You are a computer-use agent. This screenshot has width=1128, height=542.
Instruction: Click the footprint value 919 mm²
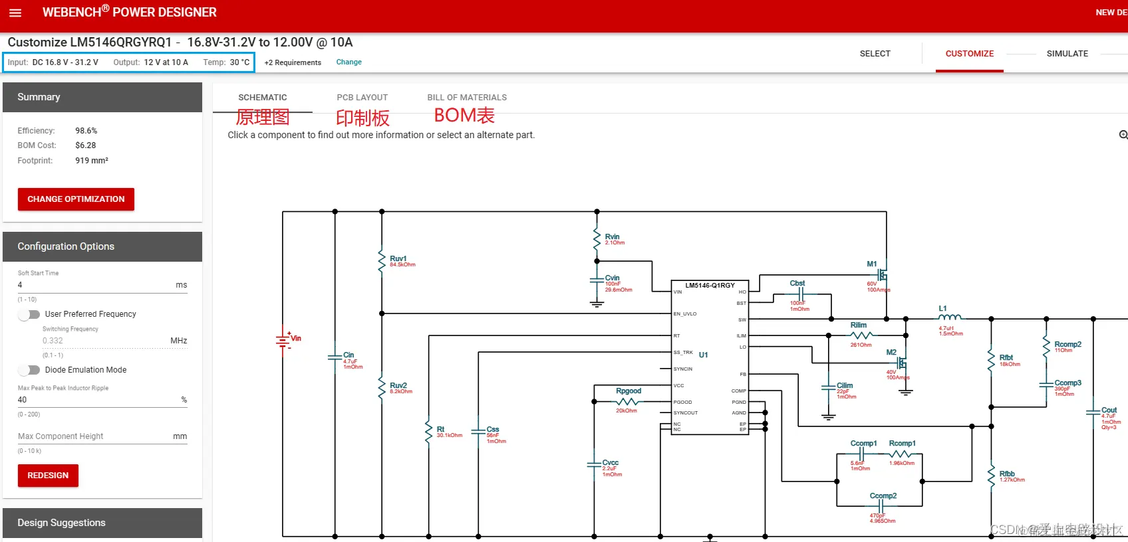[92, 161]
